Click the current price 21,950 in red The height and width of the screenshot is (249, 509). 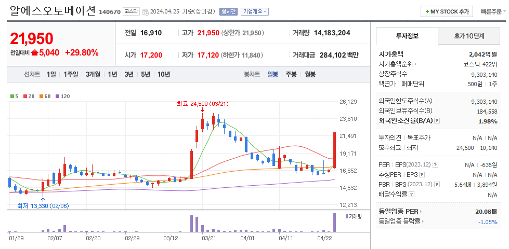click(x=32, y=38)
